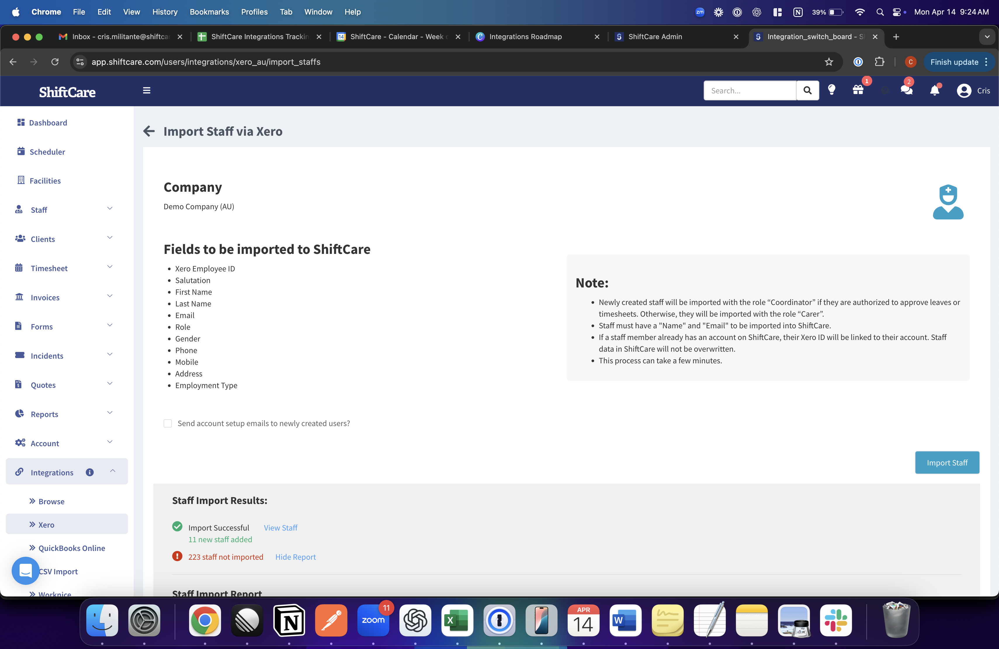This screenshot has height=649, width=999.
Task: Click the Hide Report link
Action: point(295,557)
